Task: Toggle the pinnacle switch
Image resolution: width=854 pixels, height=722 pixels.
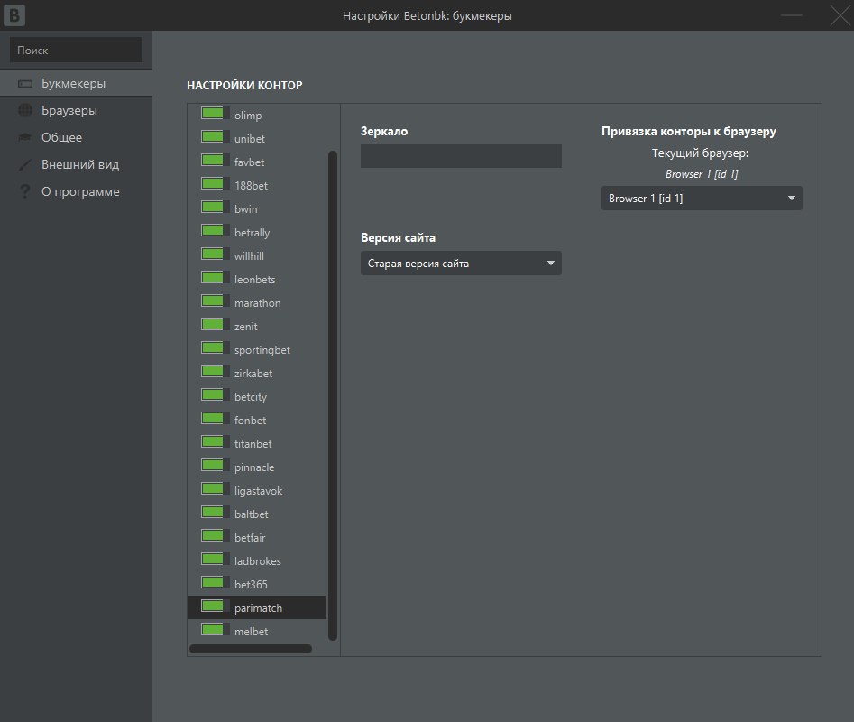Action: point(215,465)
